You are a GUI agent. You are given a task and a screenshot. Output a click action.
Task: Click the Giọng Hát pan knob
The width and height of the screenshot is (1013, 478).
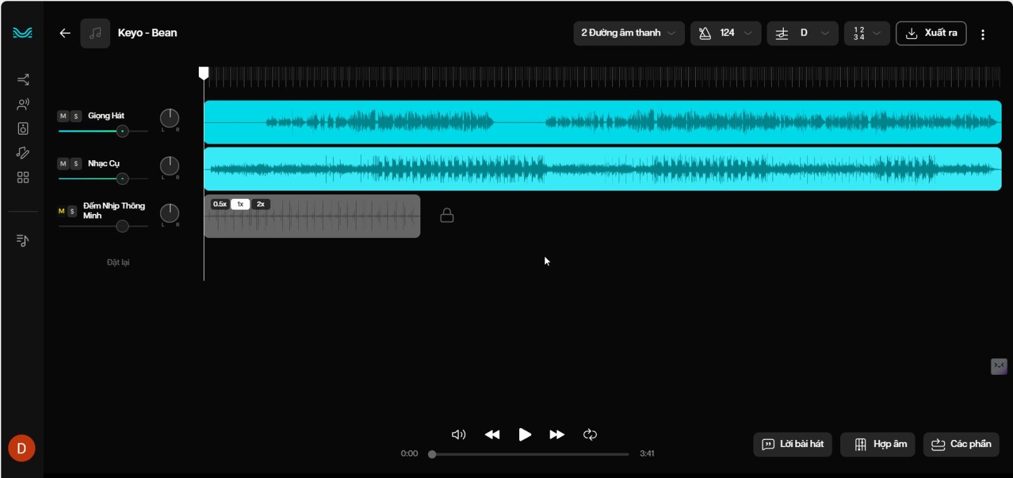169,118
